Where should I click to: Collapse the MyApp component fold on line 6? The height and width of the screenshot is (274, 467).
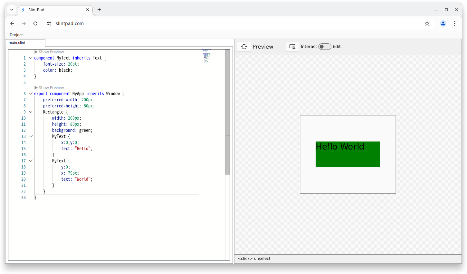31,94
